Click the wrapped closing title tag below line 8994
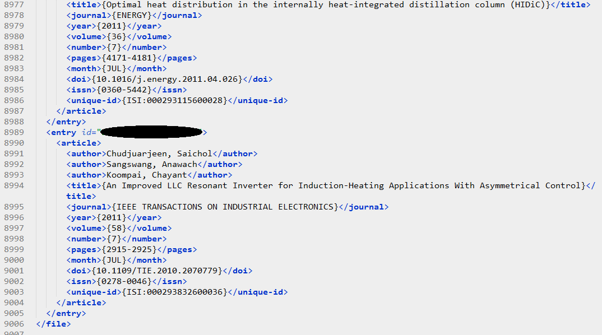This screenshot has width=602, height=335. [81, 196]
